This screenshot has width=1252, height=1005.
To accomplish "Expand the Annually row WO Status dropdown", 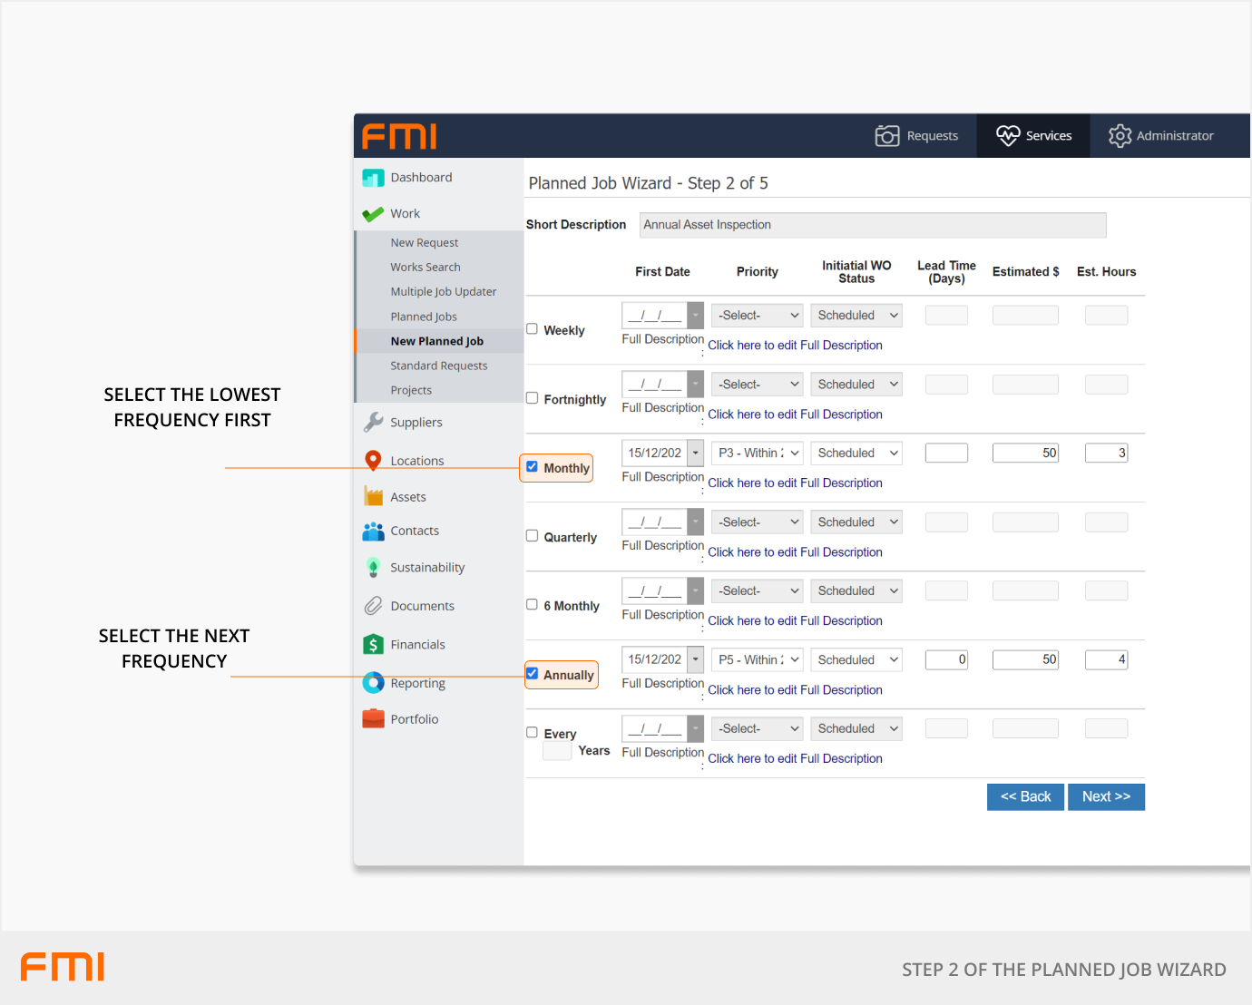I will click(856, 659).
